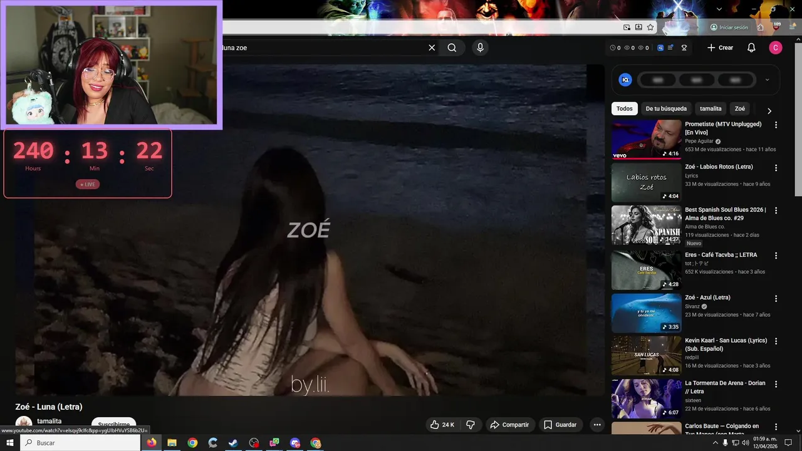Open Zoé - Azul (Letra) thumbnail
The height and width of the screenshot is (451, 802).
[x=646, y=313]
